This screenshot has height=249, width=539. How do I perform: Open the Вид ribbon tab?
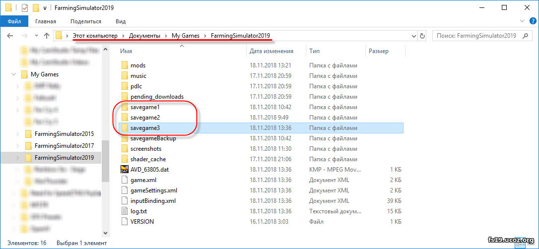click(121, 21)
